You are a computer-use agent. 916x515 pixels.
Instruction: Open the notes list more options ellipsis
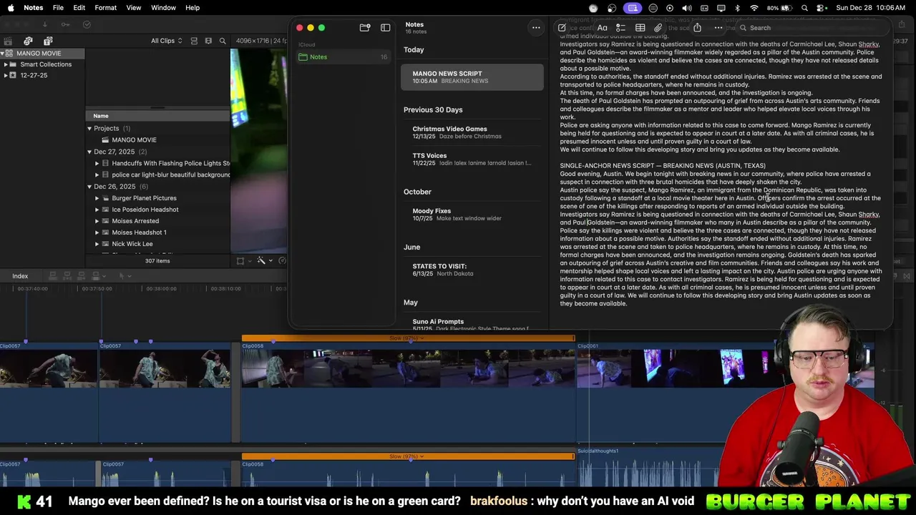tap(535, 27)
